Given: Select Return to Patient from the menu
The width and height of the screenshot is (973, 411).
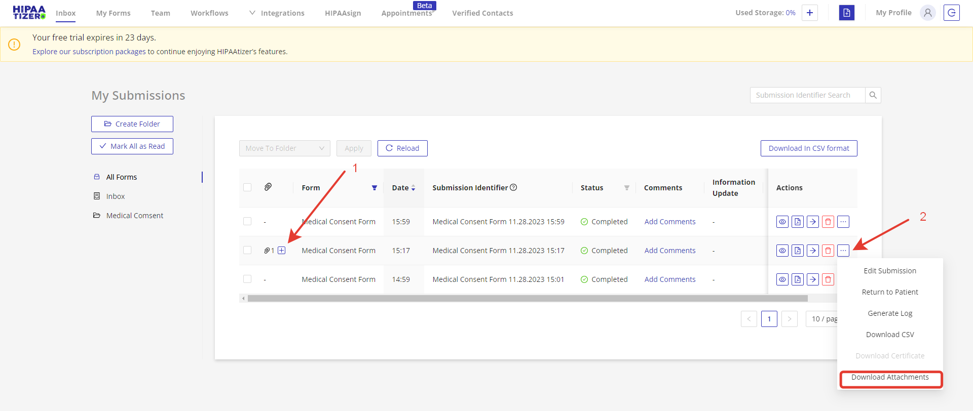Looking at the screenshot, I should [x=890, y=292].
